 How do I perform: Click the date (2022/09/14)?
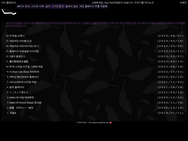(170, 62)
